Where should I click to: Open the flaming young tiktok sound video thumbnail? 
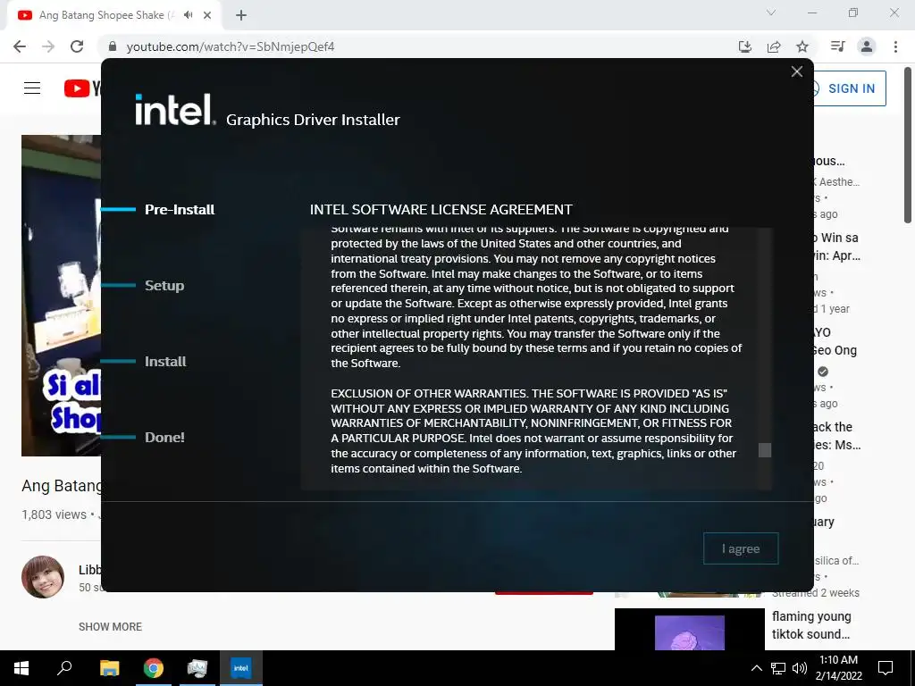point(689,630)
